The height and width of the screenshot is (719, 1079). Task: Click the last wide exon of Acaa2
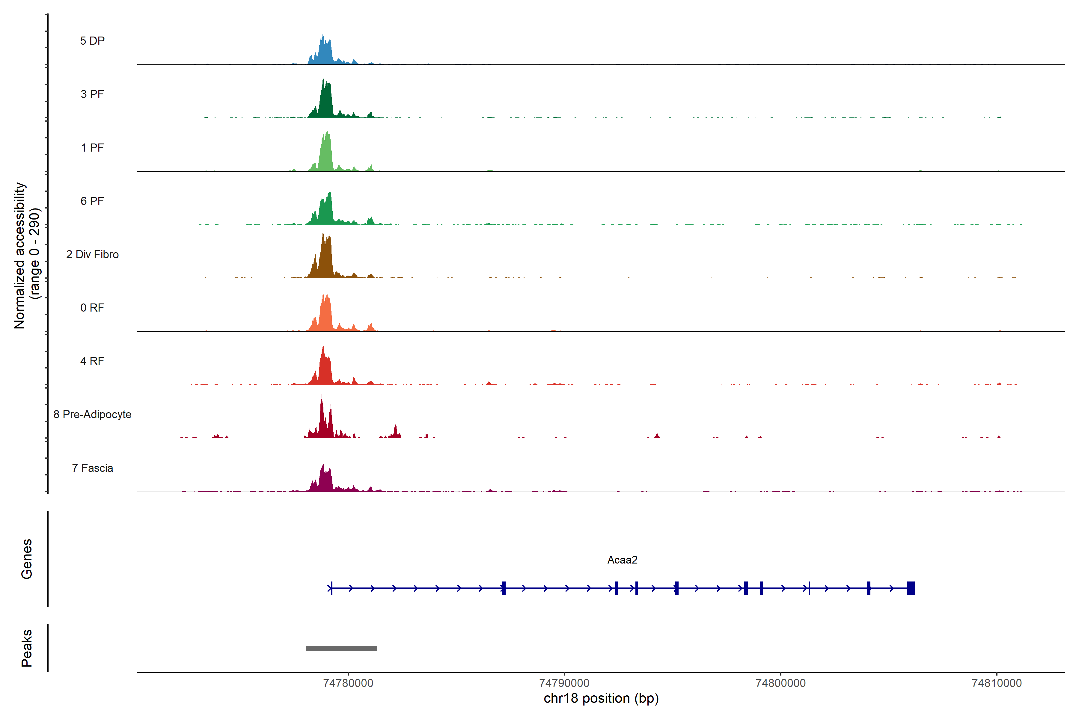[x=911, y=588]
